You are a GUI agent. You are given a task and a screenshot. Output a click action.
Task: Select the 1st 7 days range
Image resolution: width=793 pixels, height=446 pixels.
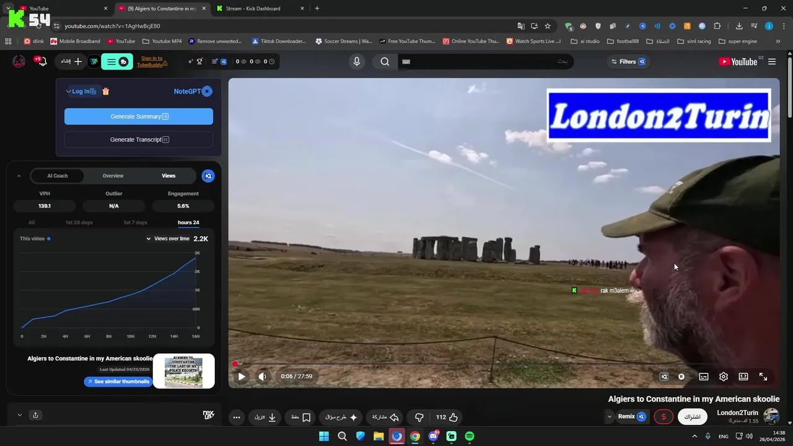(x=135, y=222)
